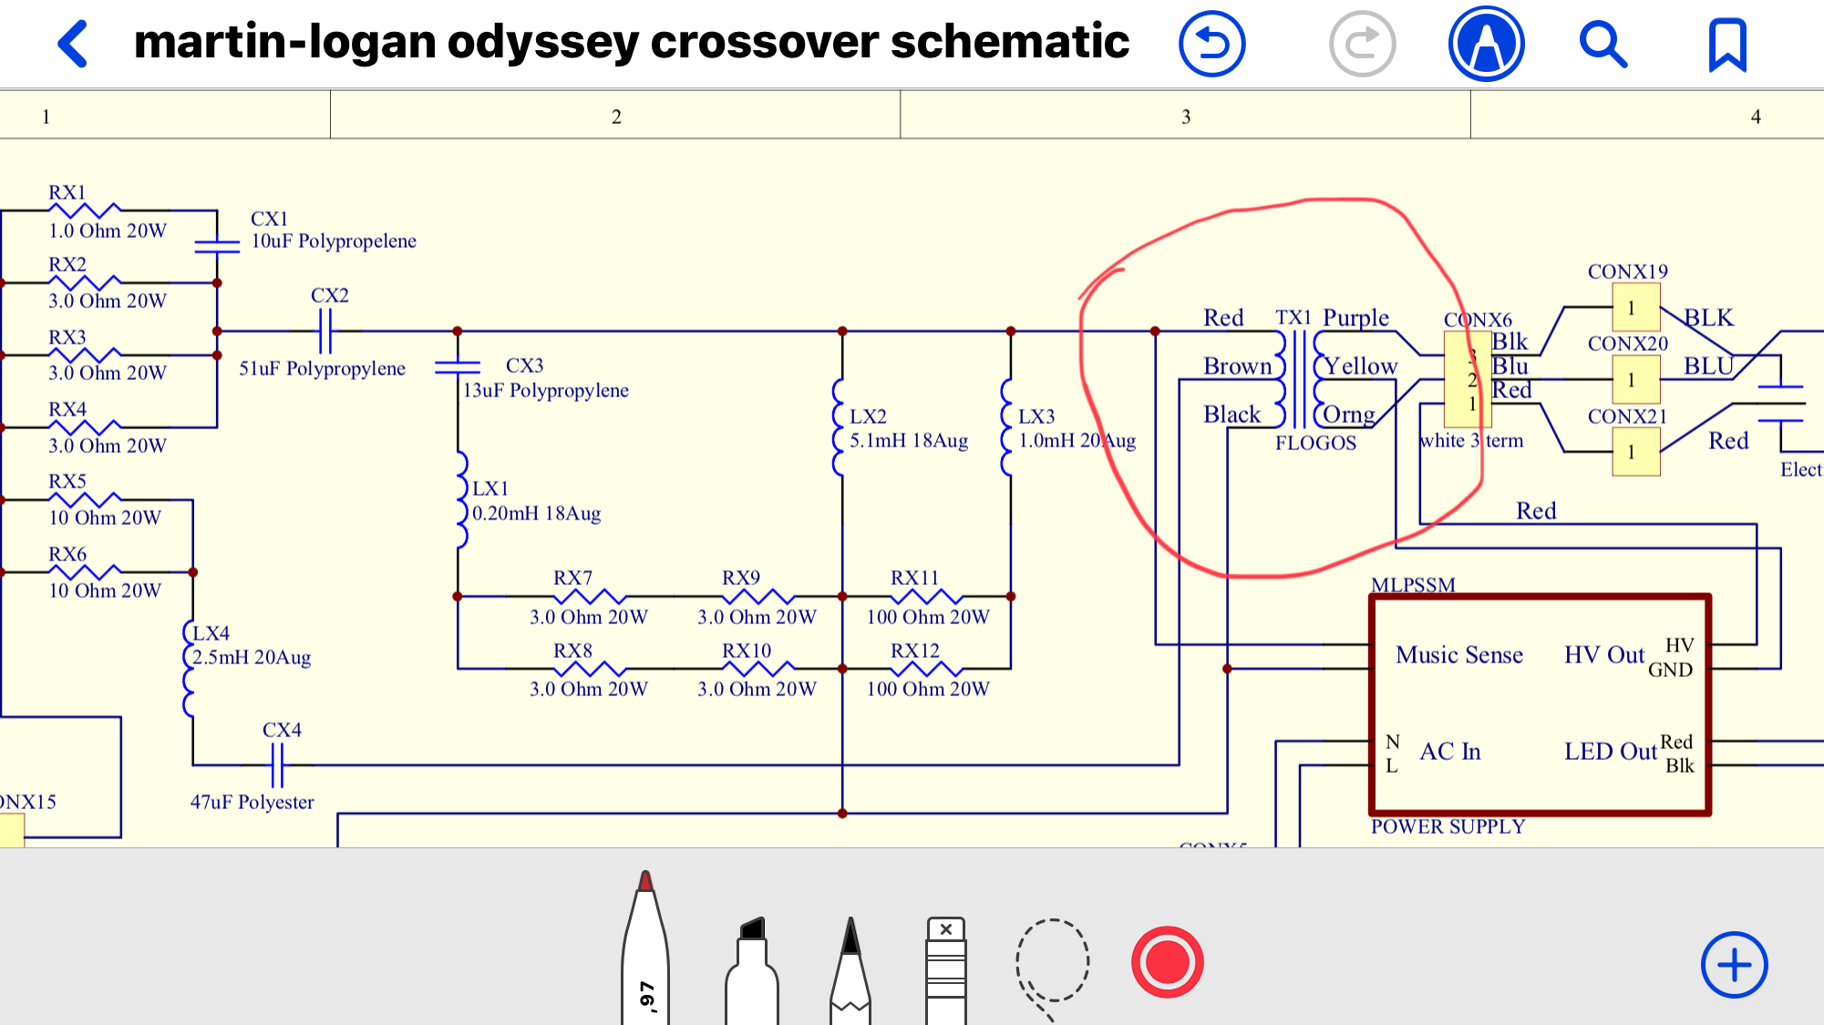Viewport: 1824px width, 1025px height.
Task: Tap the POWER SUPPLY caption
Action: click(x=1448, y=826)
